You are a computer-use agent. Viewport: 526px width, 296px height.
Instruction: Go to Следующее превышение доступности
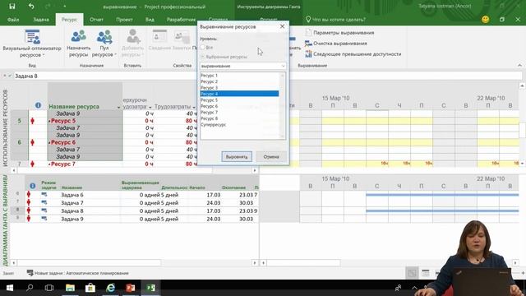tap(353, 54)
